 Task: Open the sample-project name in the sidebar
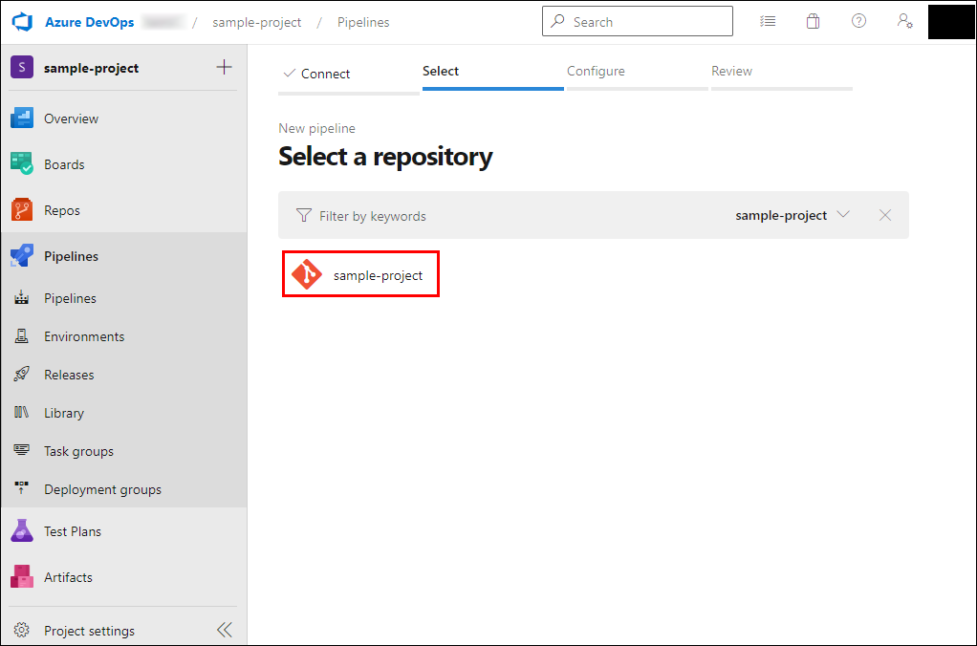point(91,68)
